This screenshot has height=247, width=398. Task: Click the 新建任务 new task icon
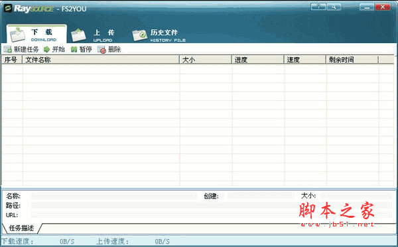click(7, 49)
